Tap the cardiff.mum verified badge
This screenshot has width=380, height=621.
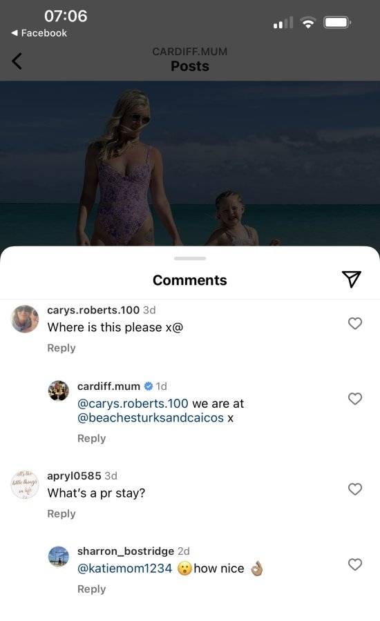pos(148,386)
